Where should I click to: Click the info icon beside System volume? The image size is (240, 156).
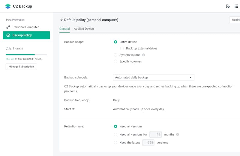pos(143,55)
